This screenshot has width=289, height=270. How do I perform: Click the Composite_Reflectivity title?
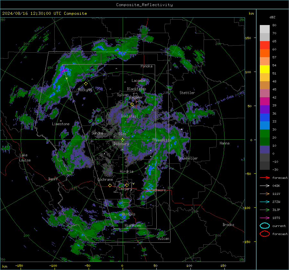pos(144,5)
